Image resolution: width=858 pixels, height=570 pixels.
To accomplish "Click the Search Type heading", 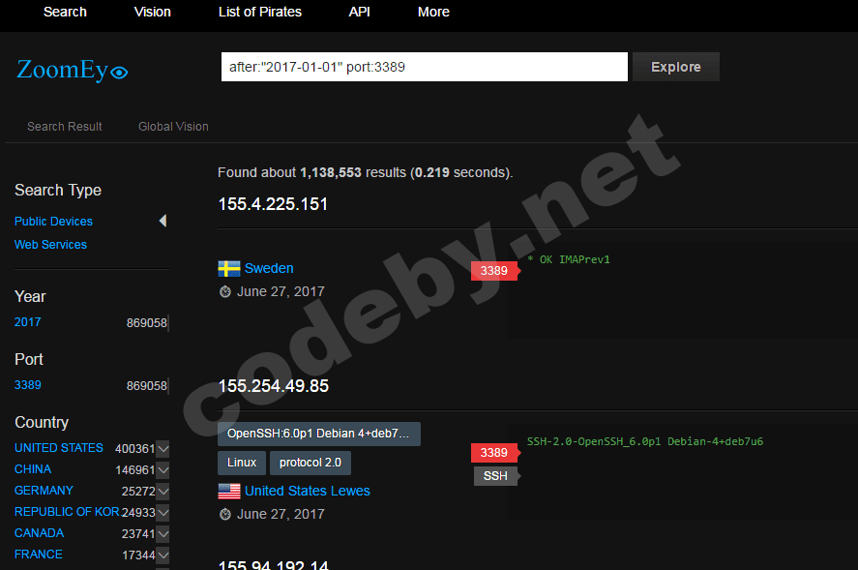I will point(58,190).
